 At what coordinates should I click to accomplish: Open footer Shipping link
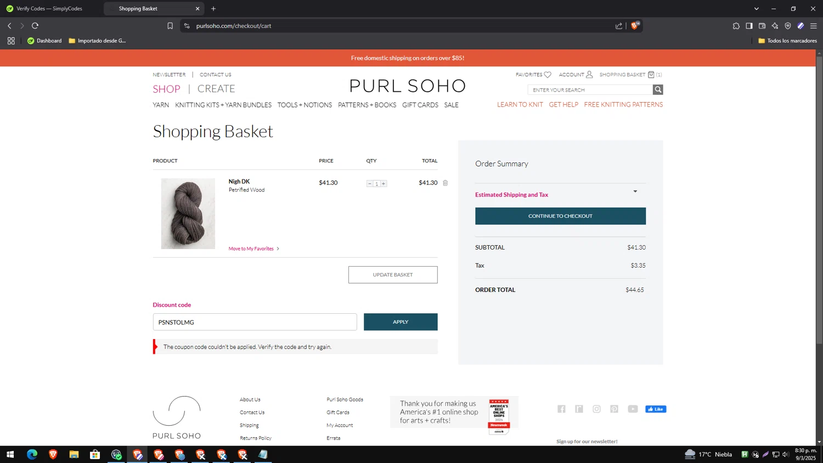pyautogui.click(x=249, y=425)
